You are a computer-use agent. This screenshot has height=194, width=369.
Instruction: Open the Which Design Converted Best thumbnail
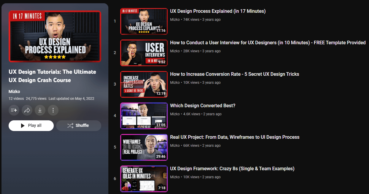[x=144, y=116]
